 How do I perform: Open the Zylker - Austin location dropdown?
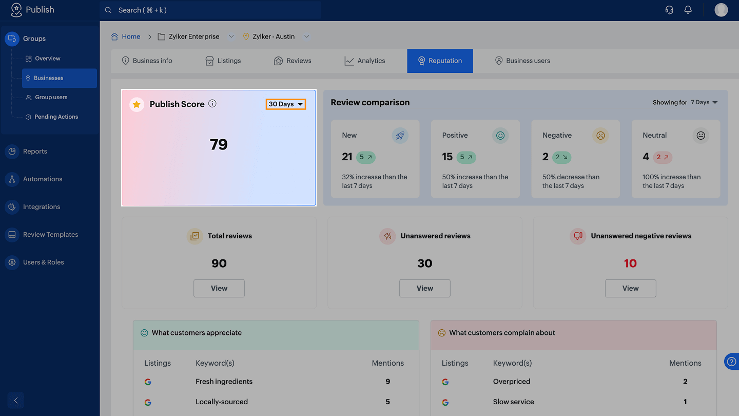(307, 36)
